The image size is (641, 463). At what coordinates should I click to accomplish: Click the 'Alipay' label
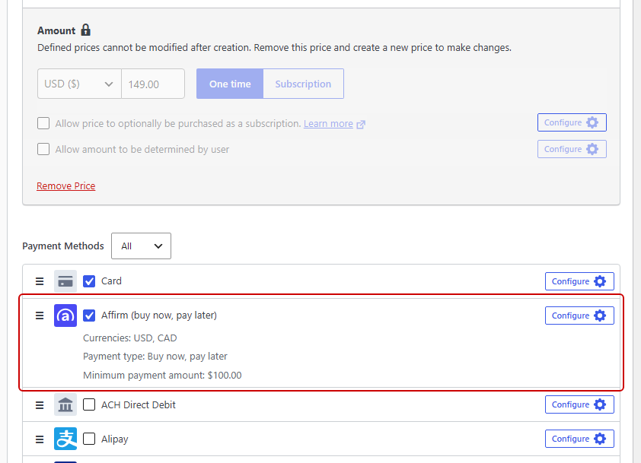(115, 439)
